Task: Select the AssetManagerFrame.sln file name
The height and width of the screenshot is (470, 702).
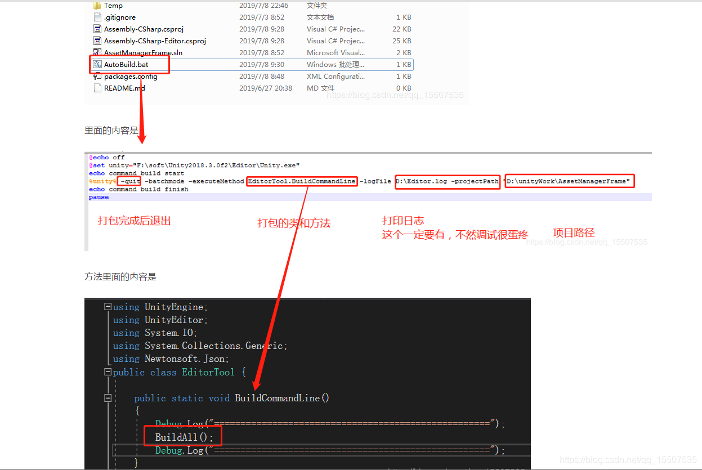Action: click(x=143, y=53)
